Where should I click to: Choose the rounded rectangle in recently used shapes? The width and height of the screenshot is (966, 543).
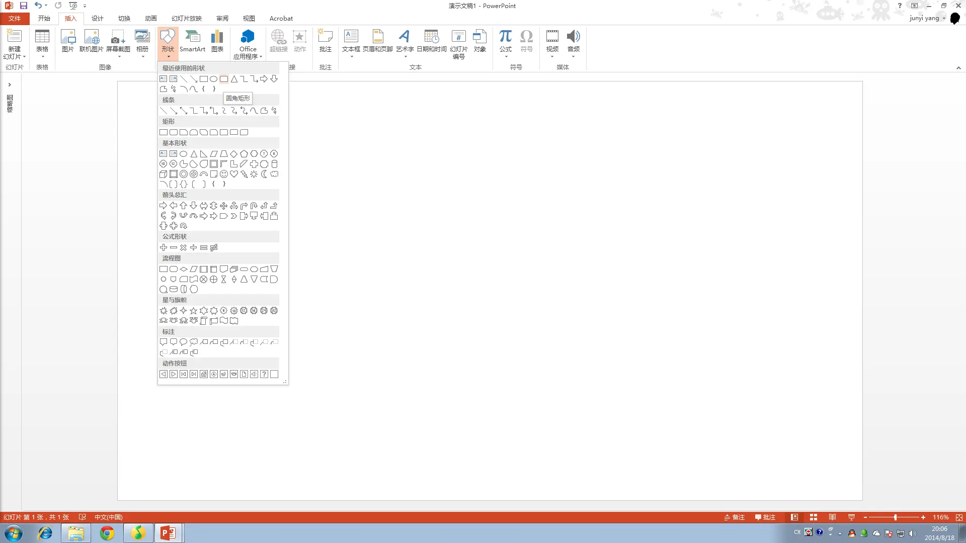[x=224, y=79]
